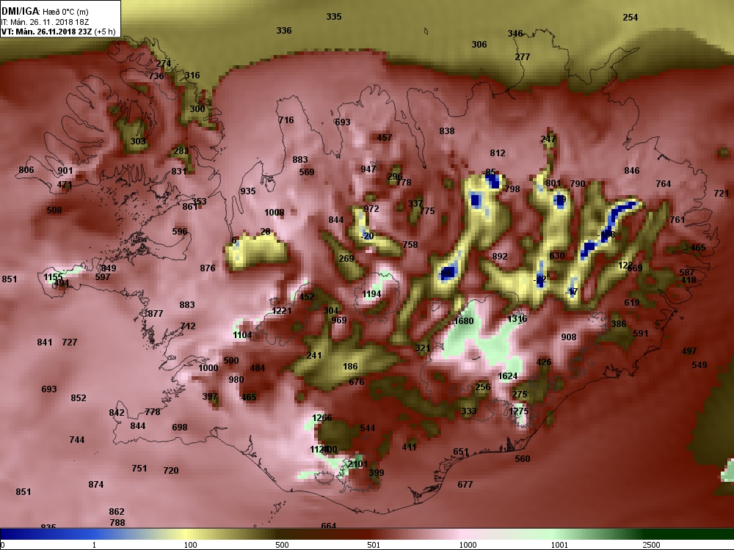Click the 712 map value

188,326
